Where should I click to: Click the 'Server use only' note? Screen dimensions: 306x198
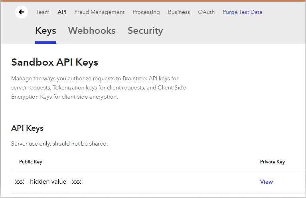coord(59,144)
